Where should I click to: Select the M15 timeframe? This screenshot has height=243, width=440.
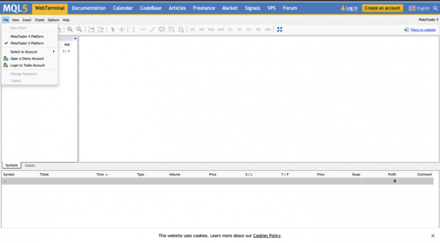(211, 30)
